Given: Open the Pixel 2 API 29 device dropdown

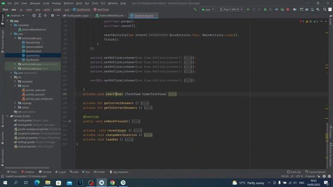Looking at the screenshot, I should pos(231,9).
